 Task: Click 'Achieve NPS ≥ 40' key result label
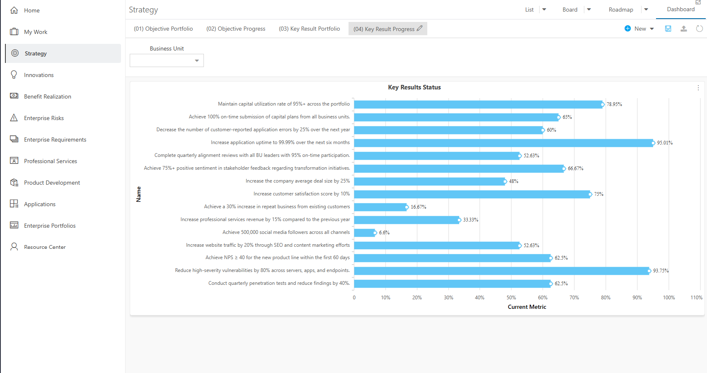(278, 257)
